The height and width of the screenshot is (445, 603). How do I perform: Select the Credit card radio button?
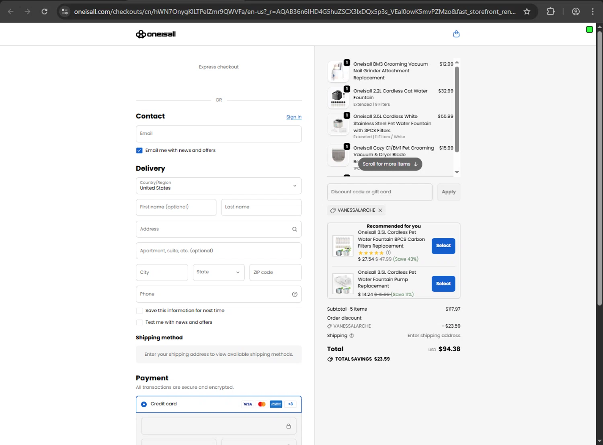pyautogui.click(x=144, y=404)
